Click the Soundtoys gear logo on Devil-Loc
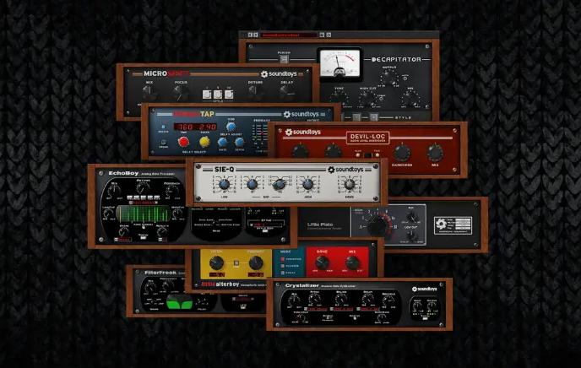The height and width of the screenshot is (368, 581). (289, 132)
